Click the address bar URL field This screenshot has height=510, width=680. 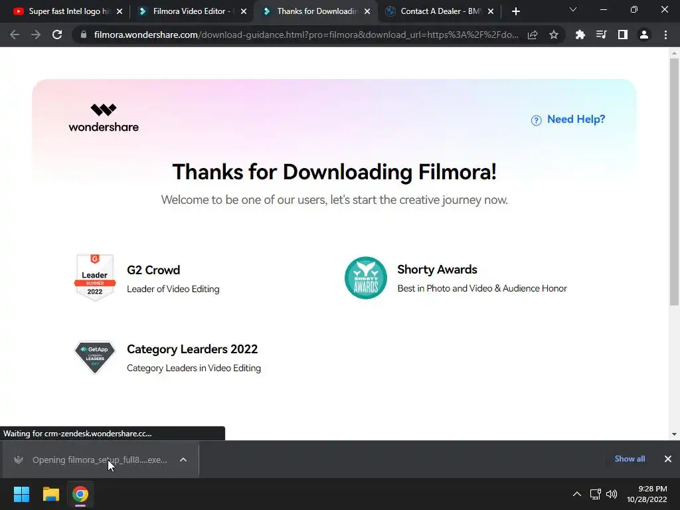[306, 35]
